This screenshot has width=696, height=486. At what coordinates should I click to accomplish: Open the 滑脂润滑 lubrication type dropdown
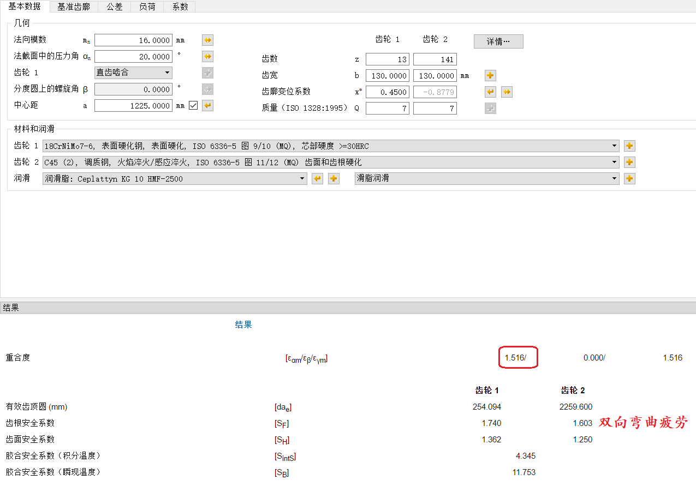[487, 178]
